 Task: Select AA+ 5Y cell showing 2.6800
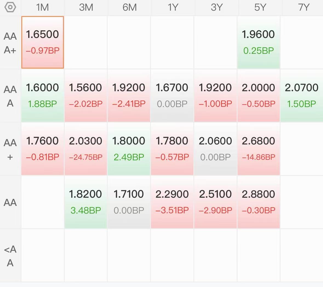point(259,149)
